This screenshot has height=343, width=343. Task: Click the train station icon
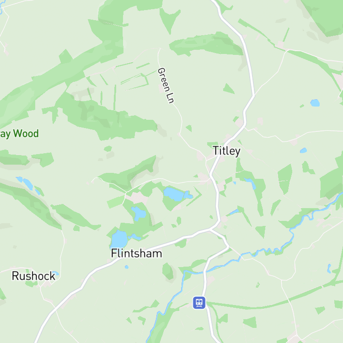[x=199, y=303]
